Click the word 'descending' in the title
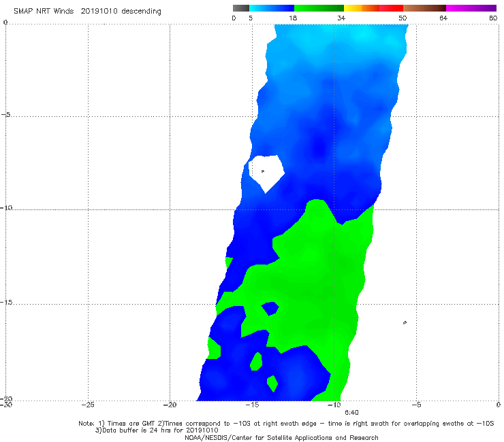Viewport: 504px width, 442px height. [x=142, y=12]
